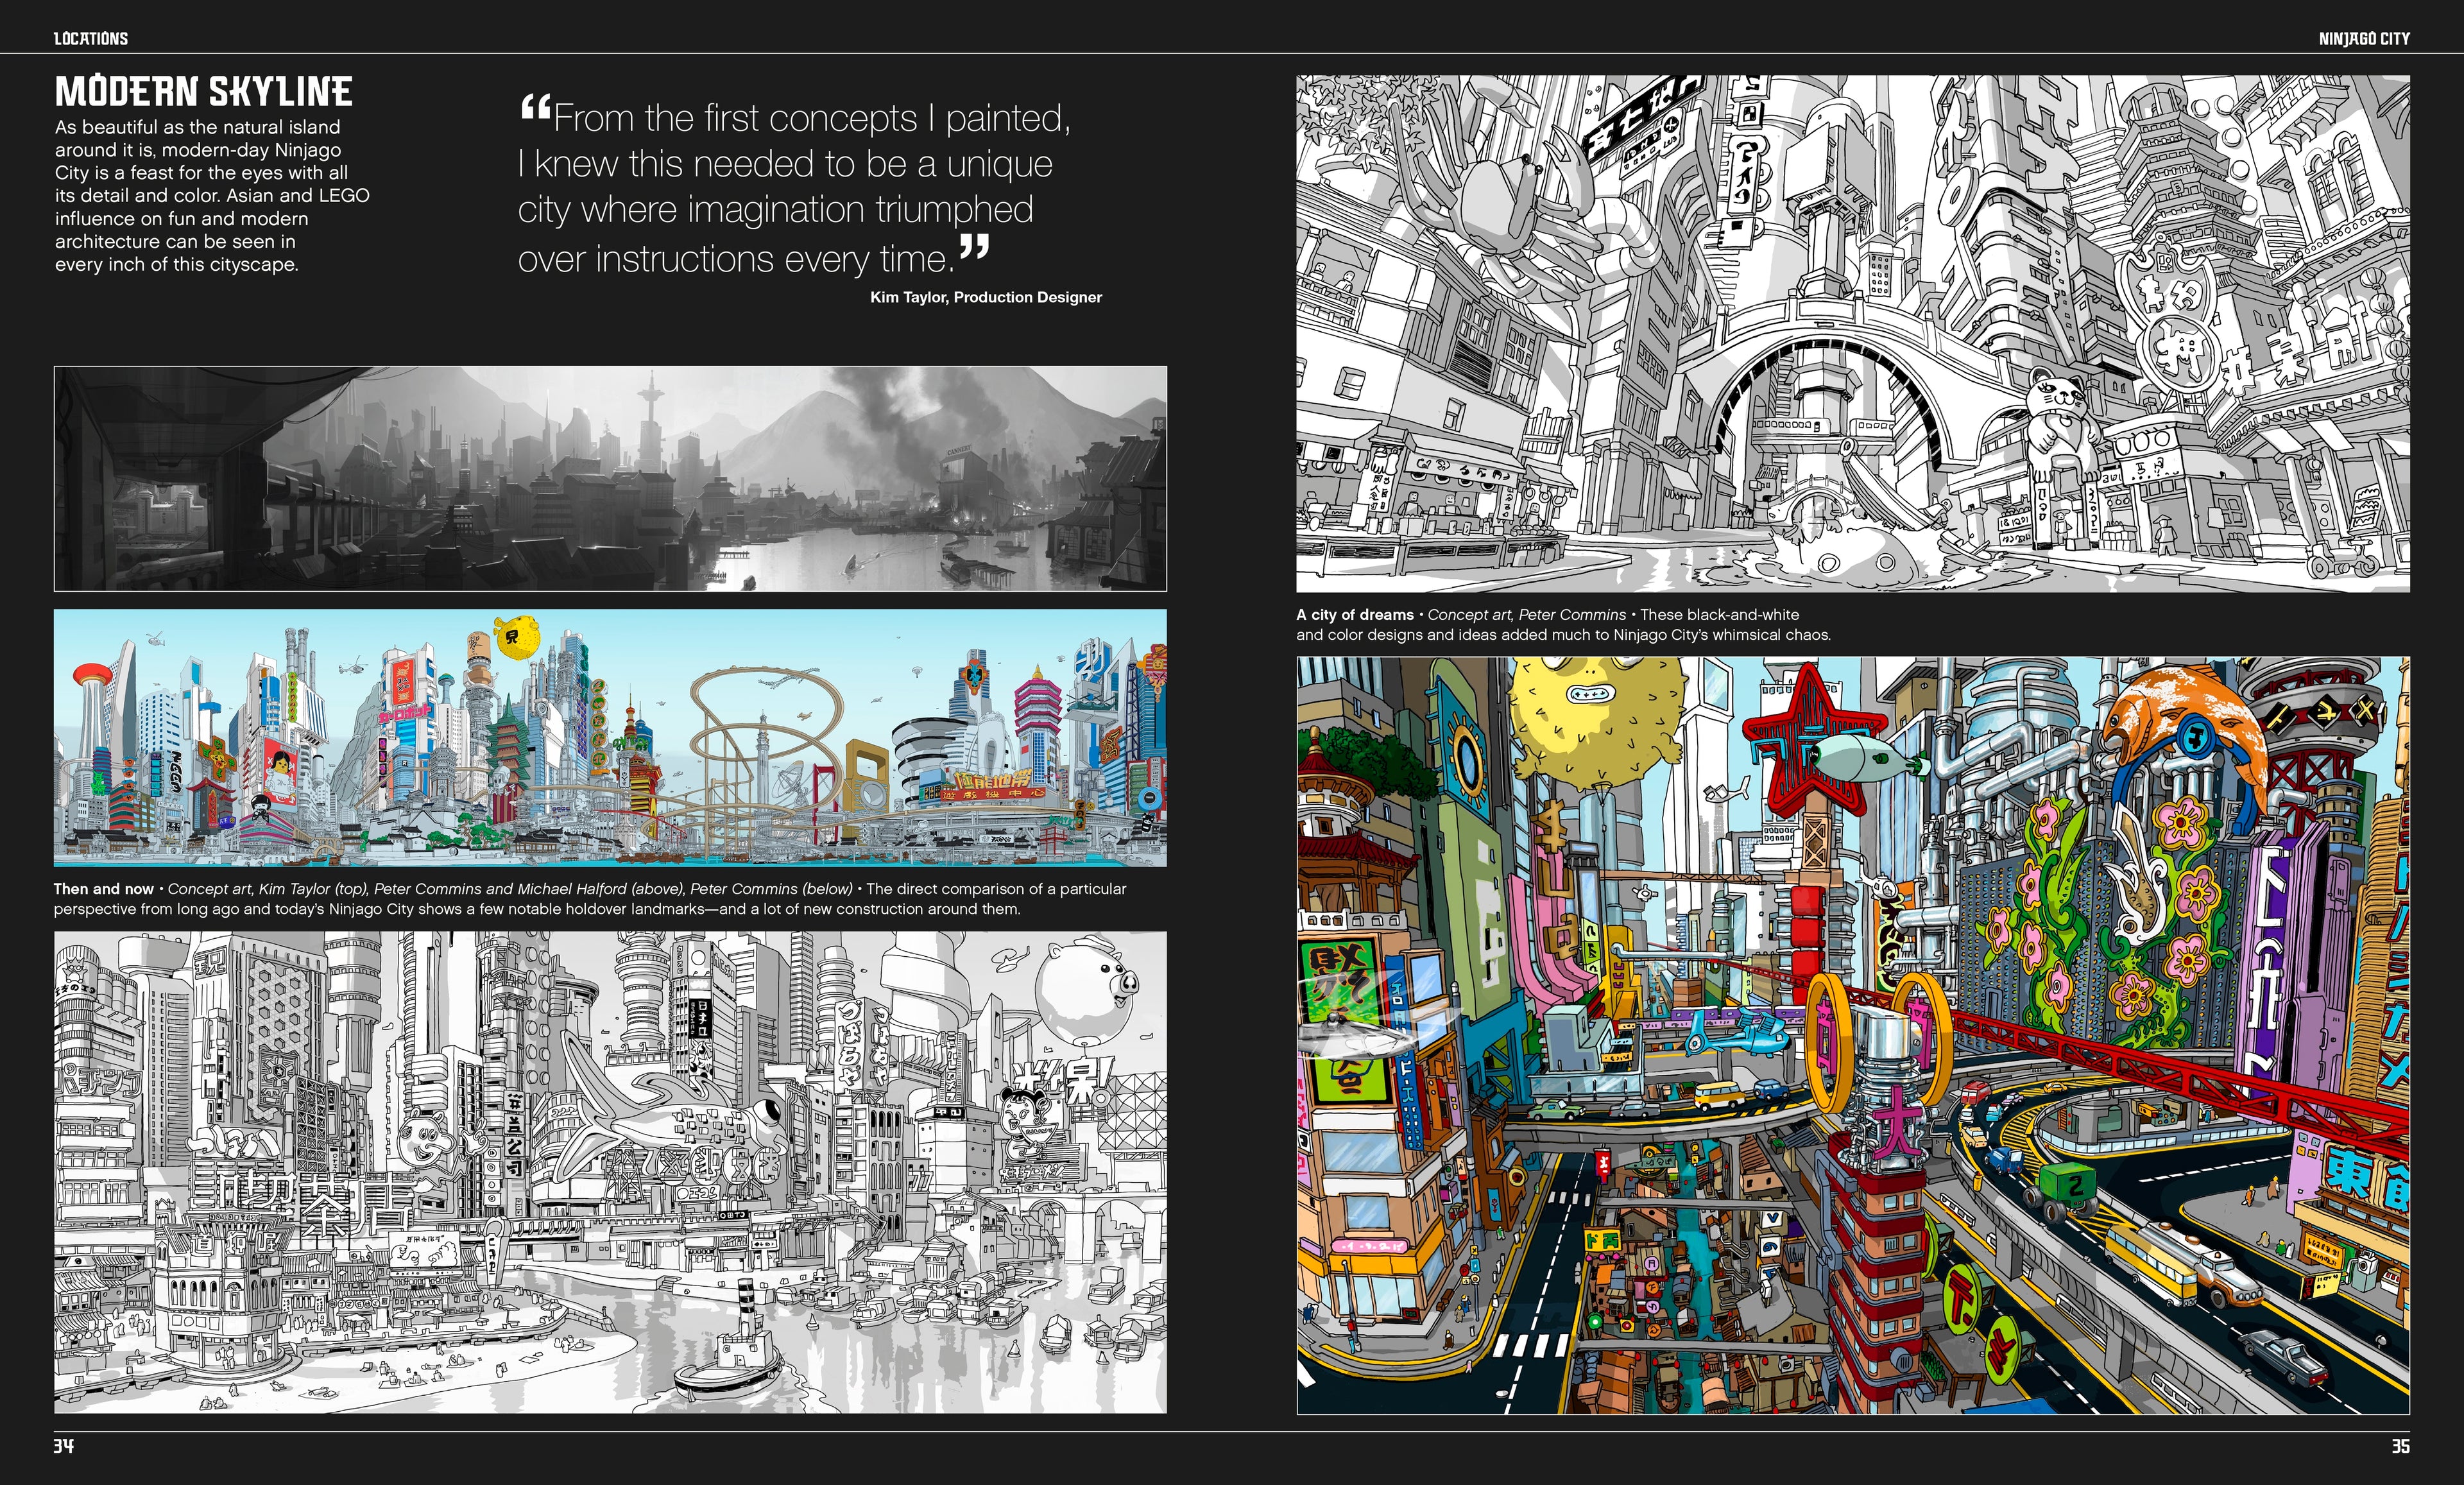Click the Locations header label
This screenshot has width=2464, height=1485.
tap(90, 39)
